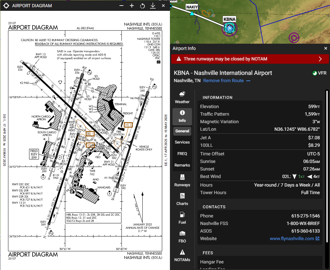Close the Airport Diagram viewer
The height and width of the screenshot is (270, 330).
tap(163, 6)
